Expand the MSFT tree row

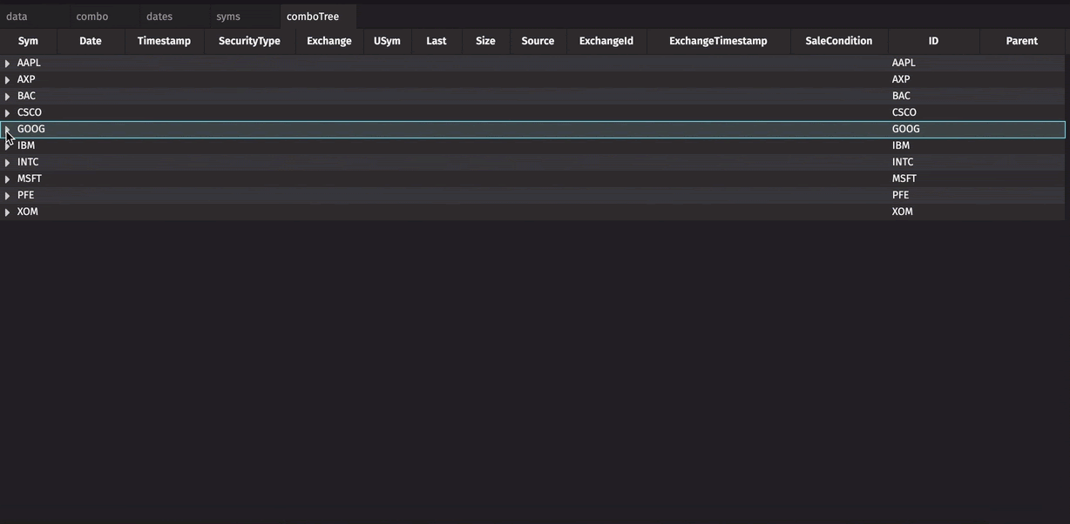click(7, 179)
